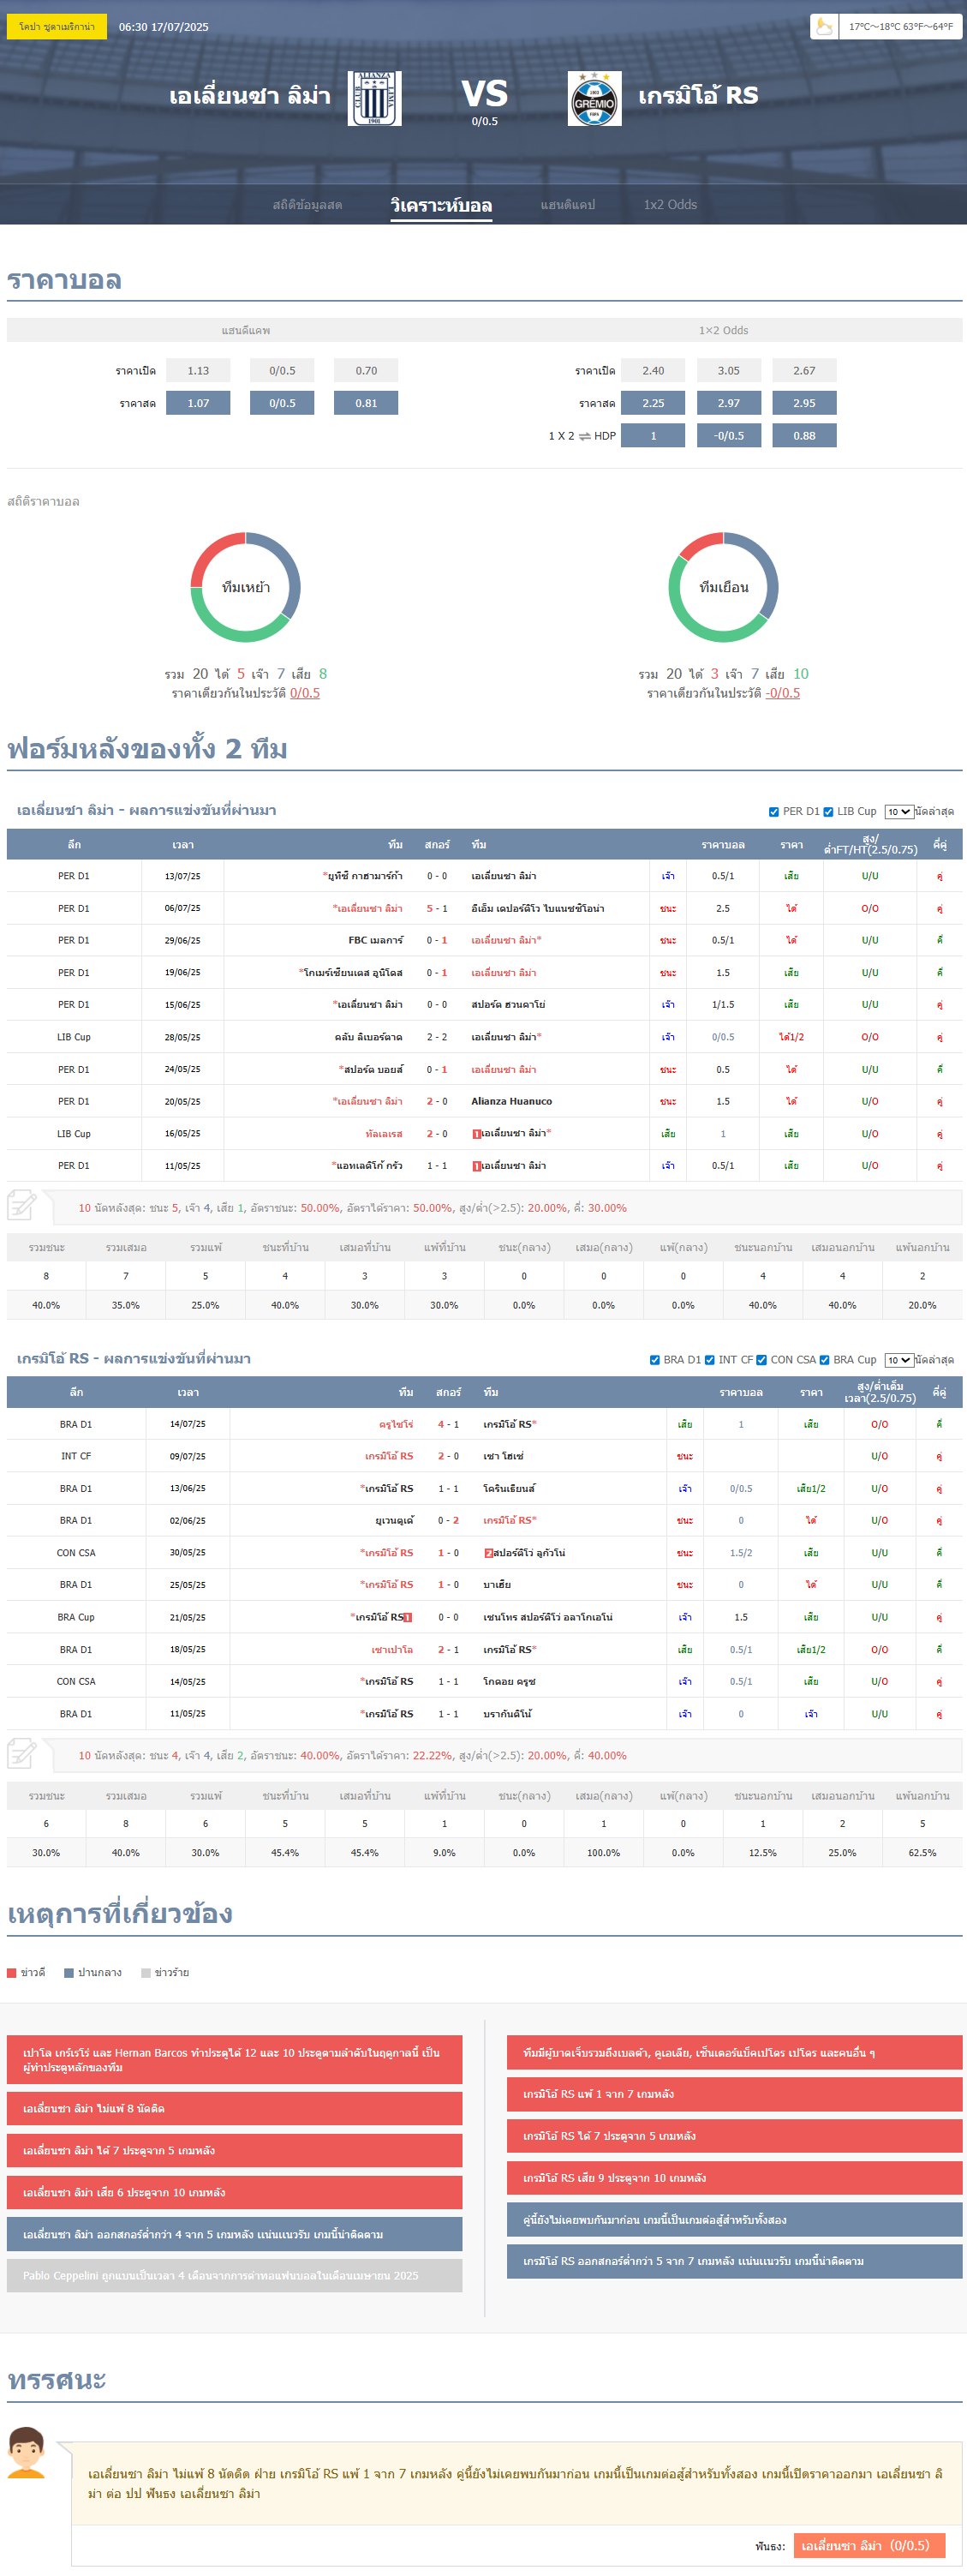Click news about Hernan Barcos goals
This screenshot has width=967, height=2576.
click(235, 2059)
